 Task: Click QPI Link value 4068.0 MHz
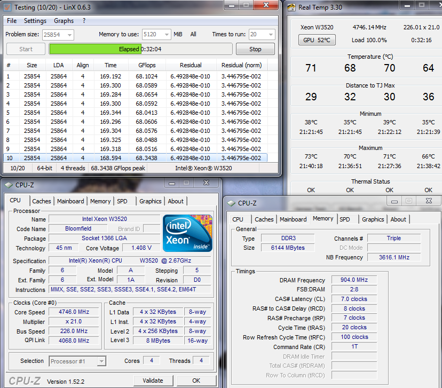[x=74, y=341]
